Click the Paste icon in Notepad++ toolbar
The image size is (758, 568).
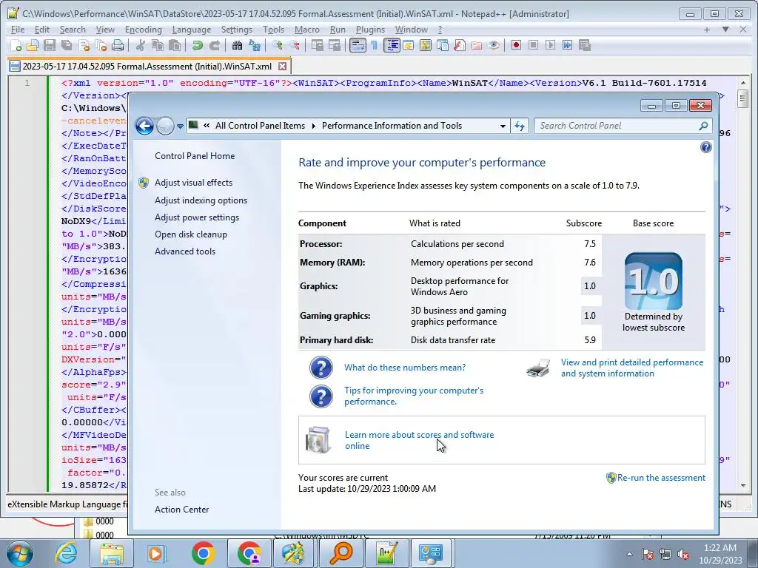pyautogui.click(x=175, y=45)
